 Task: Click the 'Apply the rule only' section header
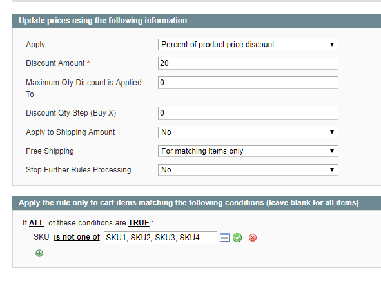[197, 203]
